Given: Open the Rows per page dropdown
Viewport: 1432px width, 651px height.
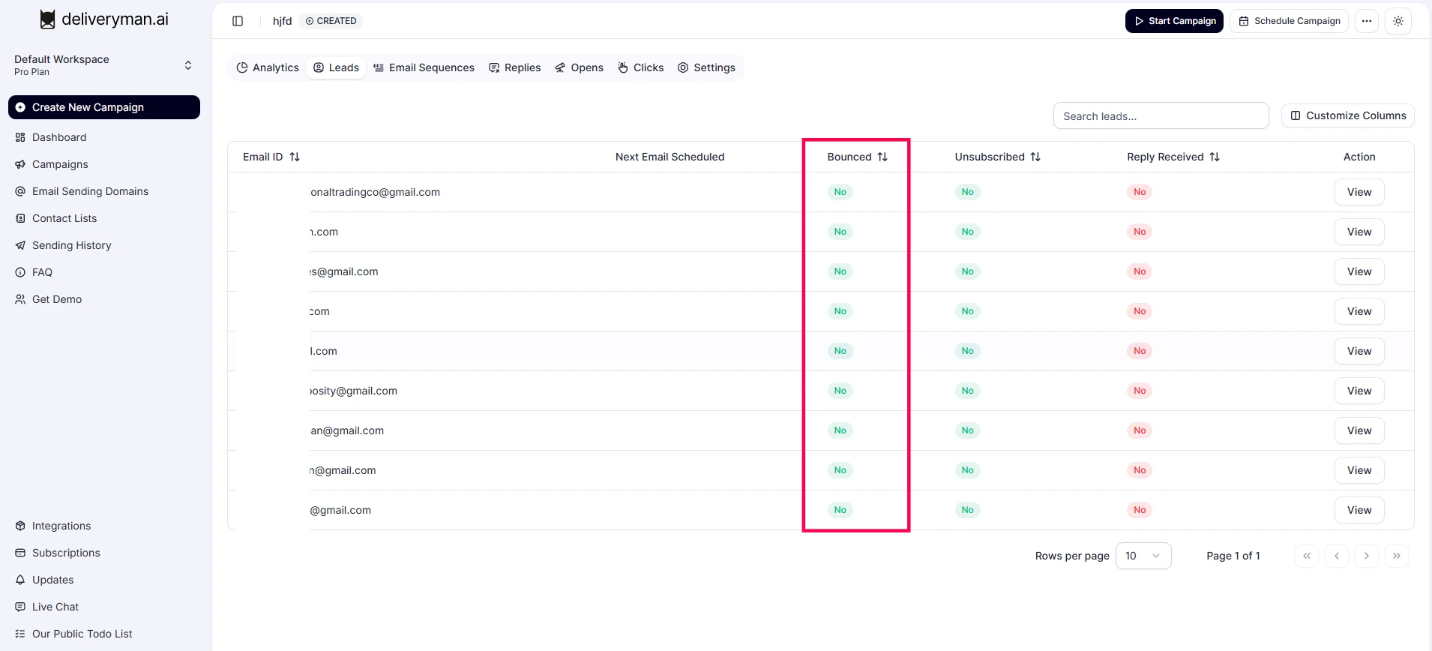Looking at the screenshot, I should coord(1143,556).
